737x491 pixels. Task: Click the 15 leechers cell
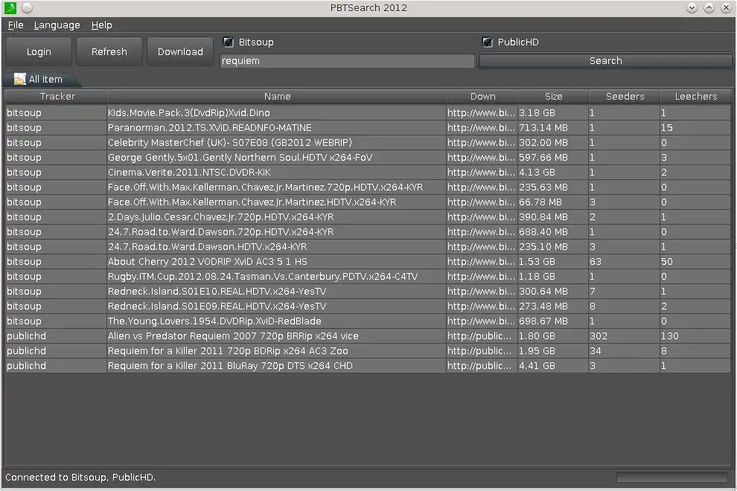(x=695, y=128)
